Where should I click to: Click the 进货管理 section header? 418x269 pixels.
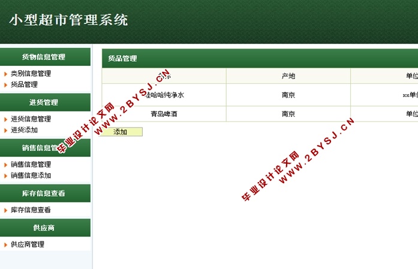click(45, 102)
